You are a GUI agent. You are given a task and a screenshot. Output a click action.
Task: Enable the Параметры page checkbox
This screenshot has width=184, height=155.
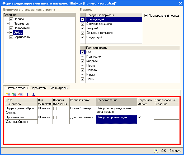point(11,24)
